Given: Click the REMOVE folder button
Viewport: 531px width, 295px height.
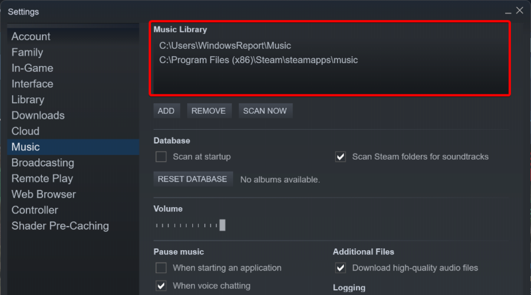Looking at the screenshot, I should [209, 111].
